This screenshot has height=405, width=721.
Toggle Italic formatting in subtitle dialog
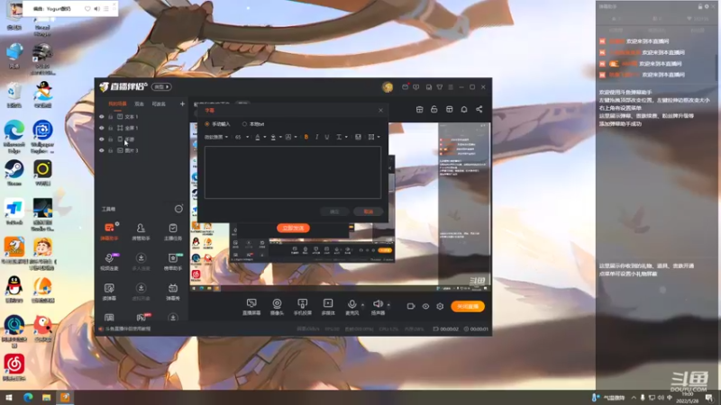317,137
